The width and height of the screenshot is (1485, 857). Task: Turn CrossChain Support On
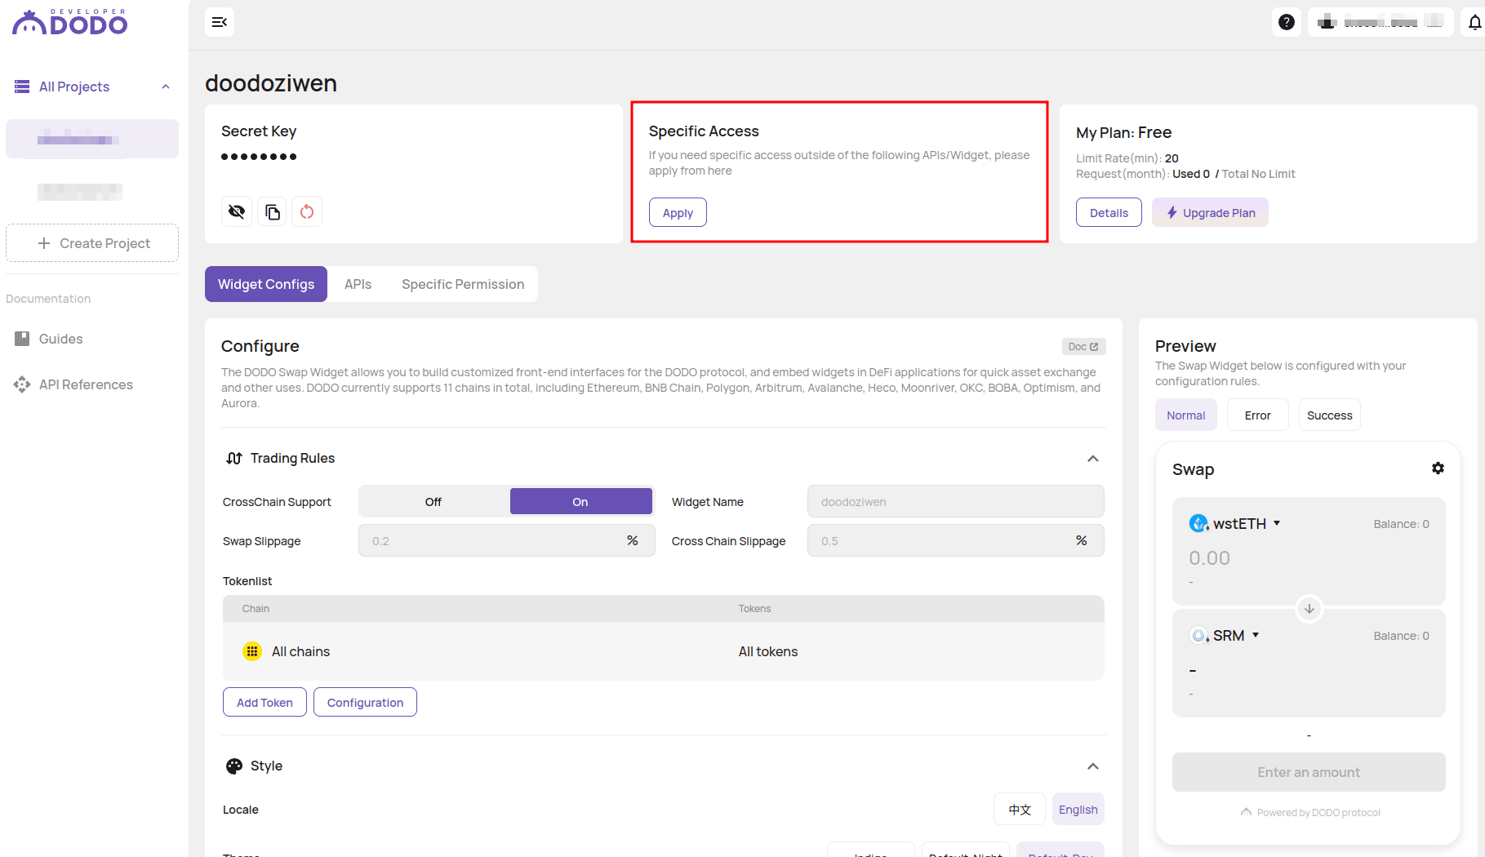pos(580,501)
